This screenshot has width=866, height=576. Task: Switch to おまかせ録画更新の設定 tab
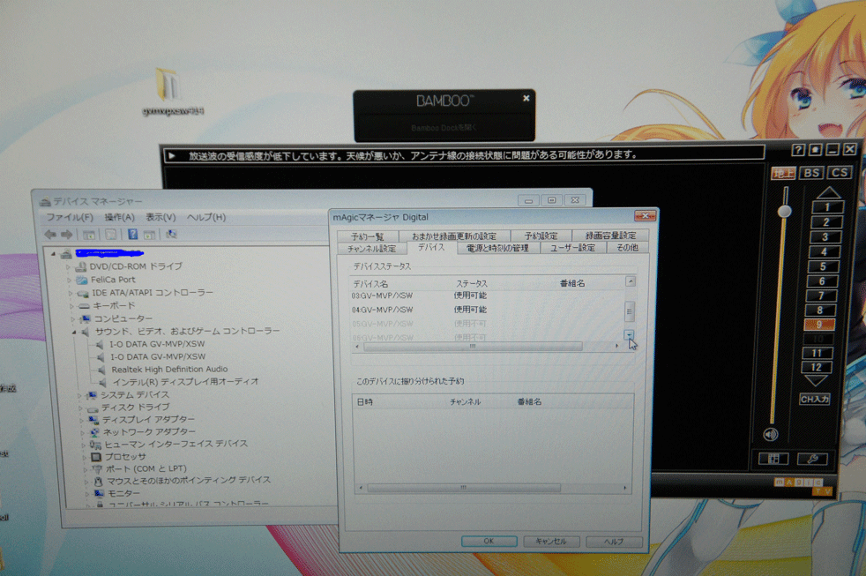tap(454, 236)
